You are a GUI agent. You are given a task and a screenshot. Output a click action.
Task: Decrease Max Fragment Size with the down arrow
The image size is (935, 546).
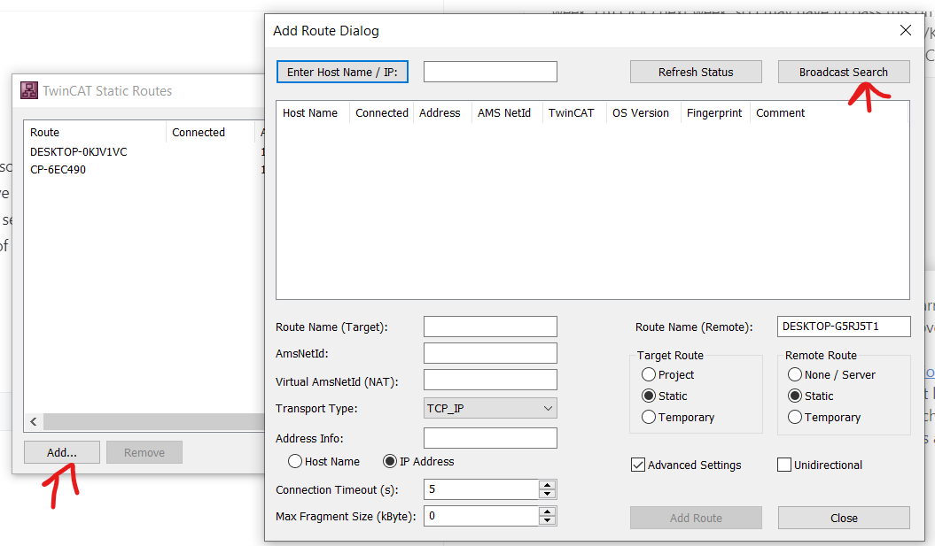[547, 520]
